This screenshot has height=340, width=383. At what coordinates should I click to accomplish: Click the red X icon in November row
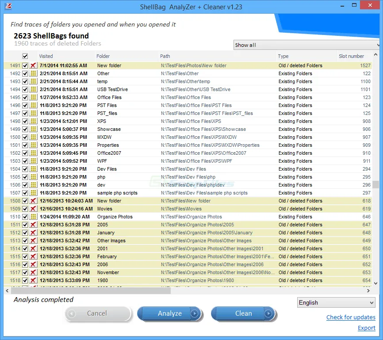33,273
